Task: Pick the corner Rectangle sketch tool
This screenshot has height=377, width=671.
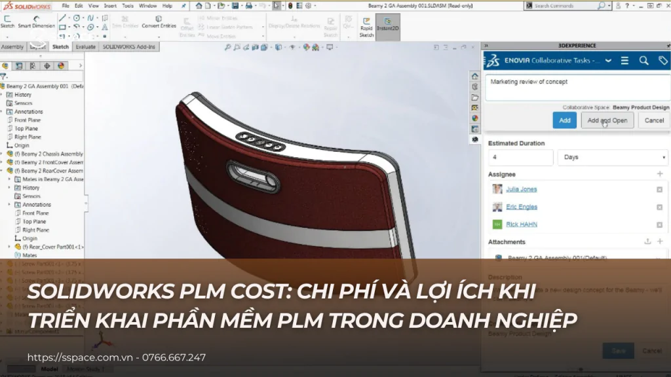Action: point(63,27)
